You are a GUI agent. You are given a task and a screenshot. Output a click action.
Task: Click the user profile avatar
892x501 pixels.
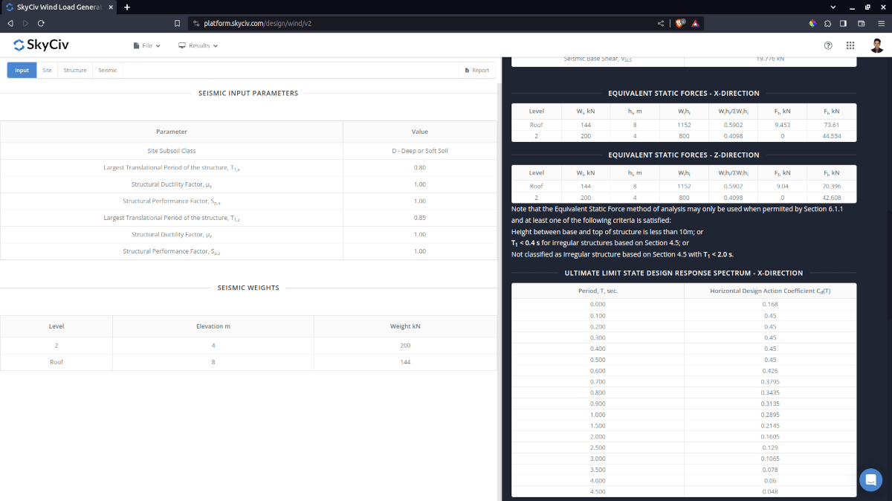click(x=877, y=45)
